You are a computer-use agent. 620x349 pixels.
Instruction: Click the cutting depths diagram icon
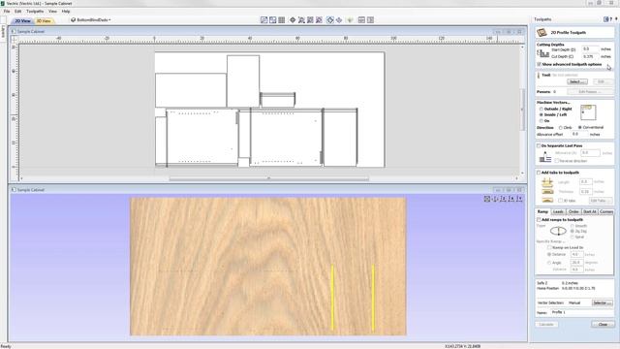coord(542,53)
